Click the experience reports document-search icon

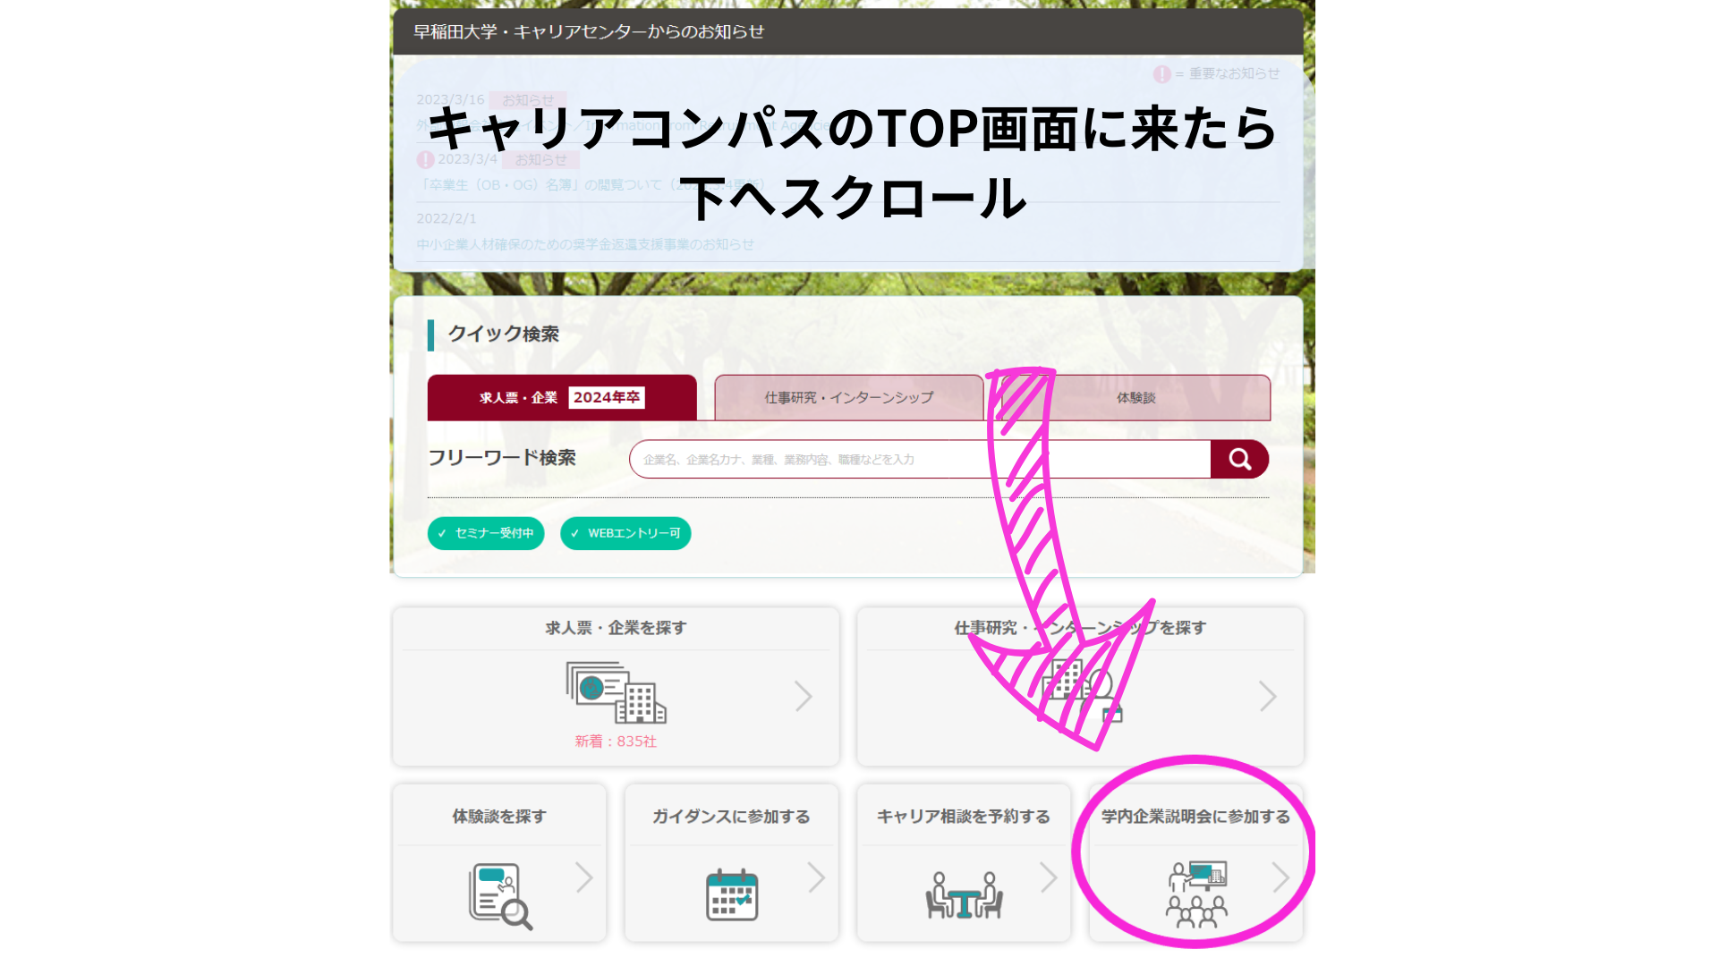500,896
